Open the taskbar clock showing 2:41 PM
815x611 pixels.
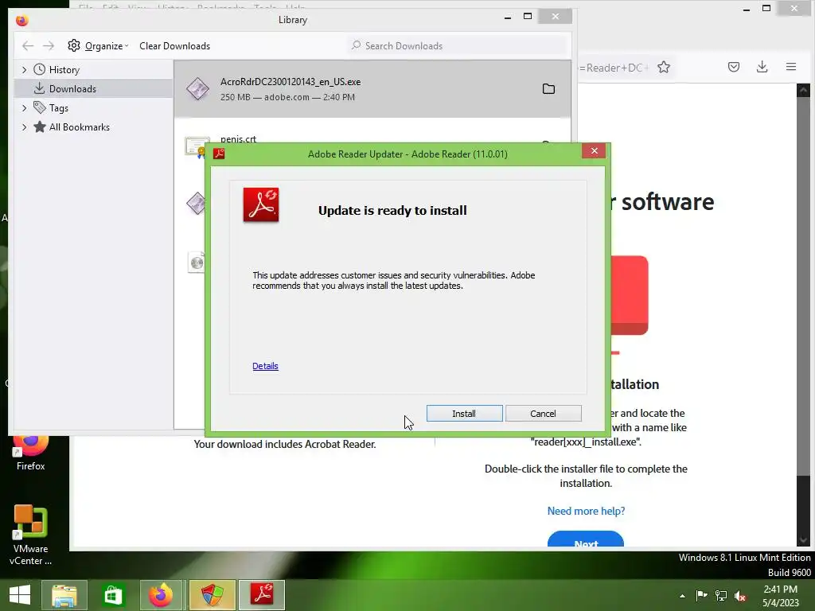(x=780, y=596)
